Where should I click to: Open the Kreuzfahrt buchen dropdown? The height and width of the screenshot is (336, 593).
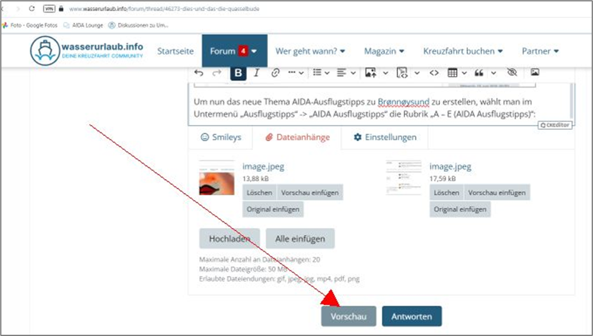click(x=462, y=51)
